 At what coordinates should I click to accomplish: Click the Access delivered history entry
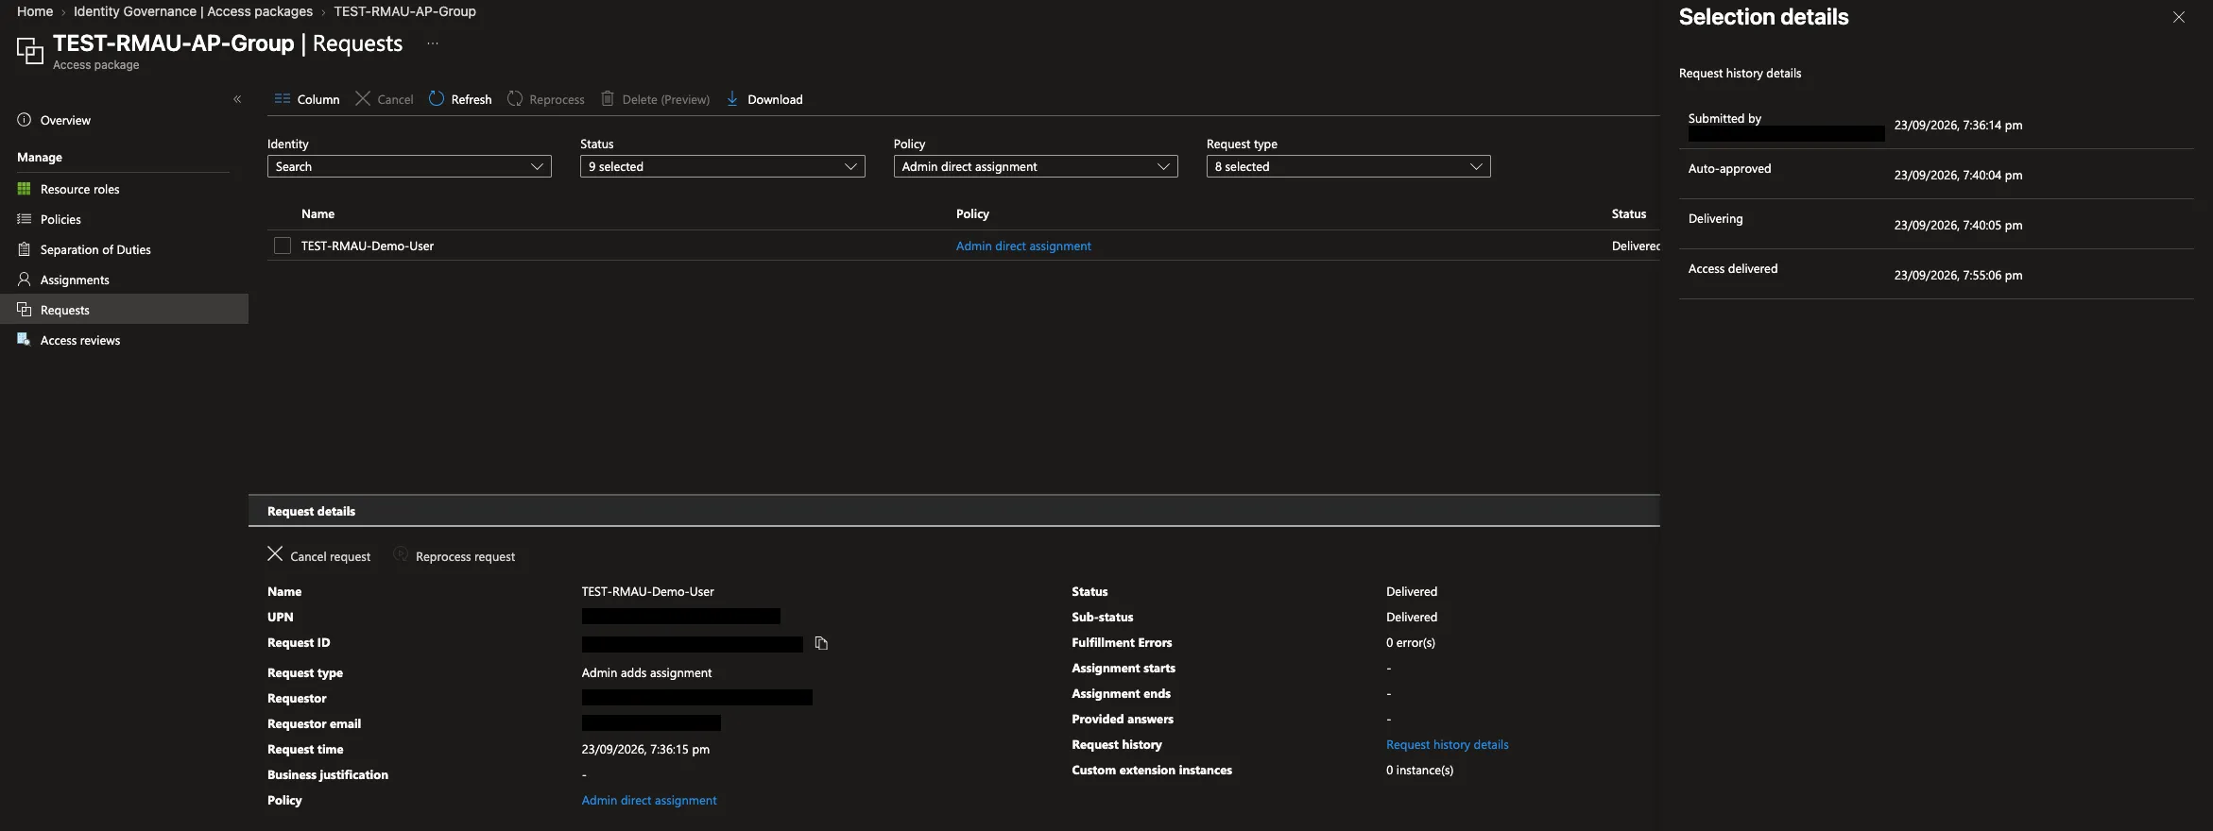pos(1936,274)
